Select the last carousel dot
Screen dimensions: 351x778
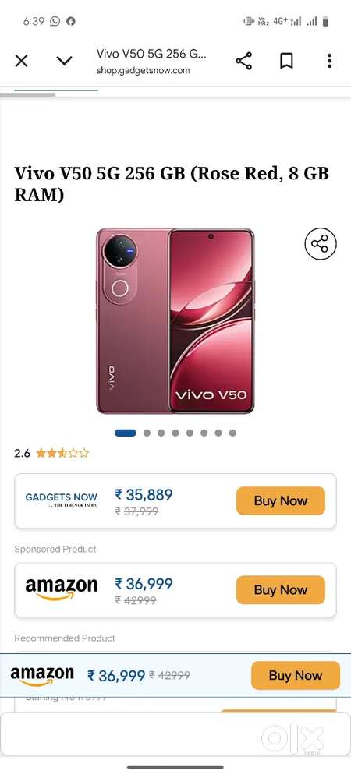click(232, 433)
